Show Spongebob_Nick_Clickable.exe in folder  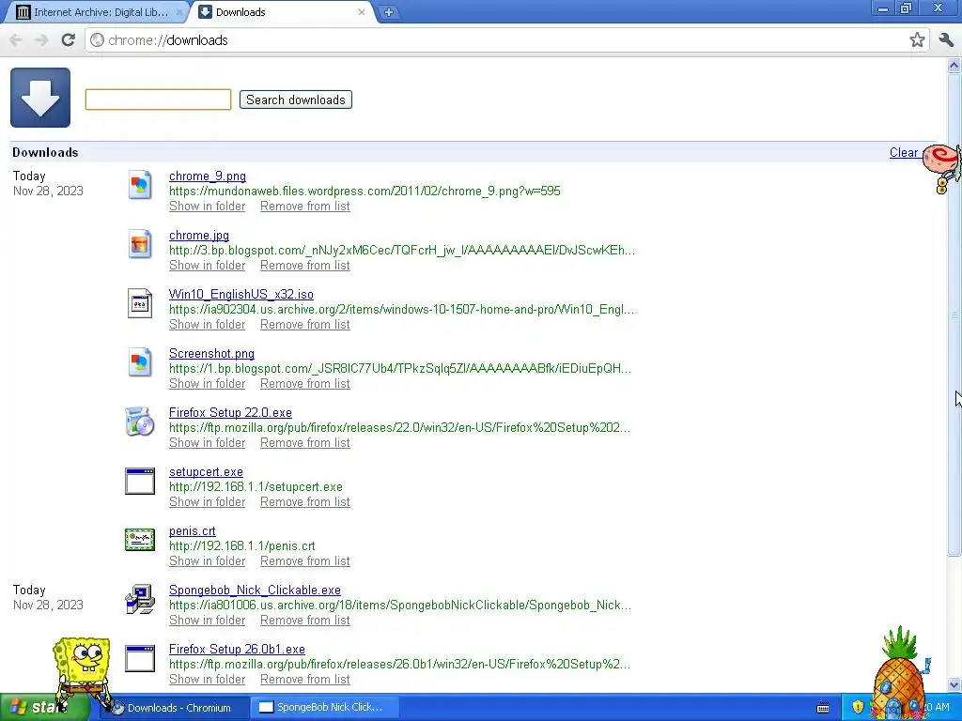click(208, 621)
